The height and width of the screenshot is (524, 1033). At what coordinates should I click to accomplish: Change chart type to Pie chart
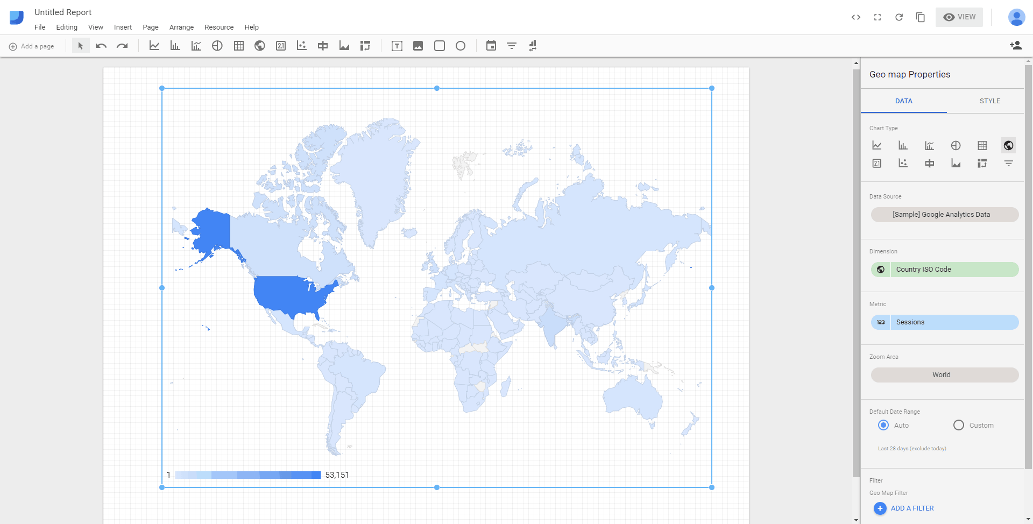(956, 145)
